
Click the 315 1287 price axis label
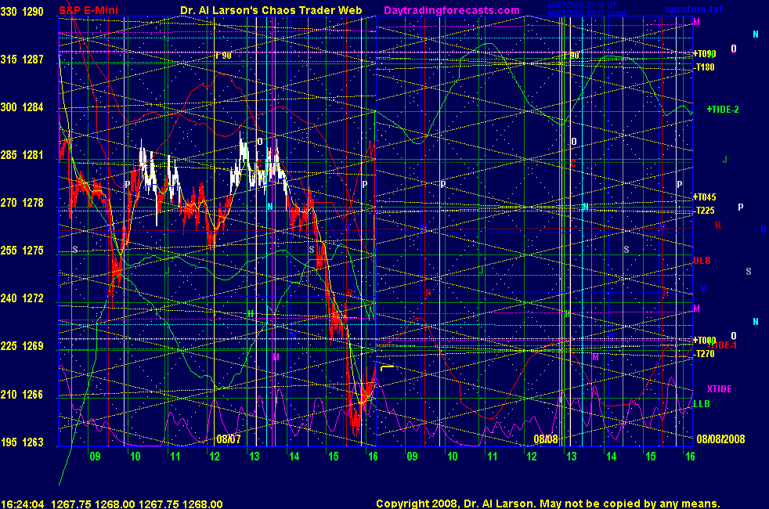tap(22, 60)
